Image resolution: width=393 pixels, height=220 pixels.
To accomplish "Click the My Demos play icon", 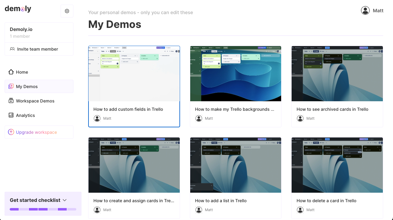I will [x=11, y=87].
